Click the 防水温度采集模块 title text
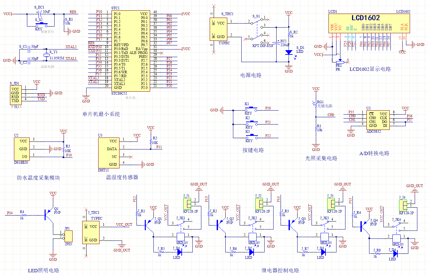428x275 pixels. click(38, 178)
